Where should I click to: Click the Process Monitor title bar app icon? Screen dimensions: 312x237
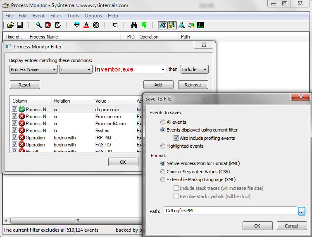tap(5, 5)
